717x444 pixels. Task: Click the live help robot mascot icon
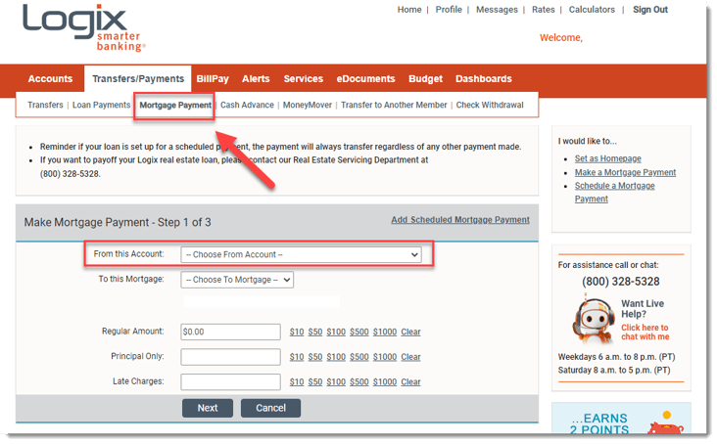(593, 321)
